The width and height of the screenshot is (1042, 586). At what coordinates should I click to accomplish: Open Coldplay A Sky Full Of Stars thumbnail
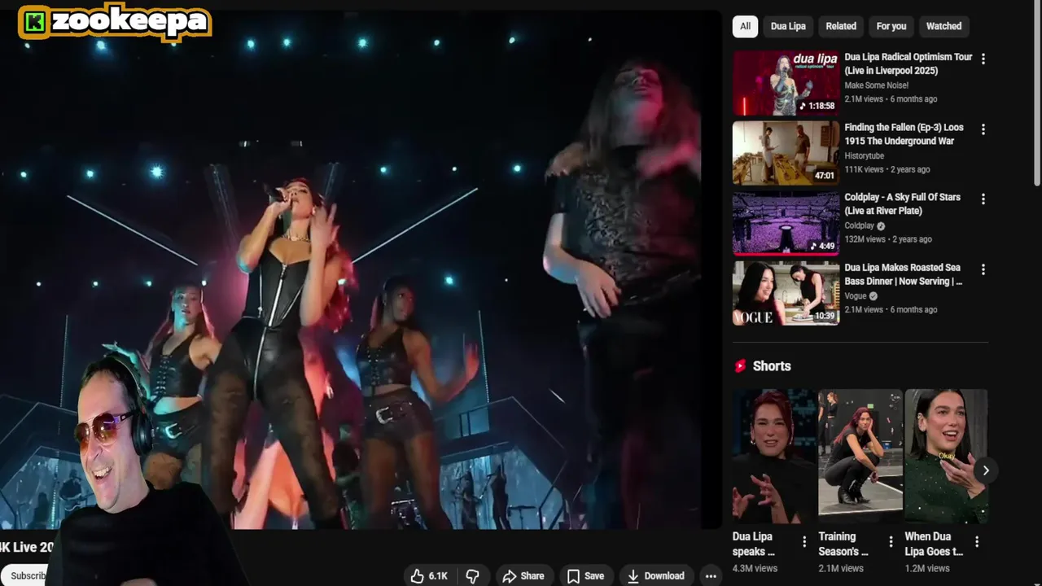(786, 223)
